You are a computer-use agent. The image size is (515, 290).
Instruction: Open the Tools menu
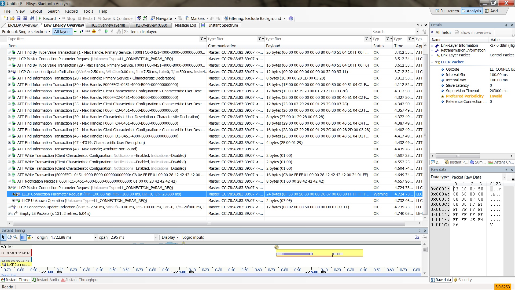(88, 11)
